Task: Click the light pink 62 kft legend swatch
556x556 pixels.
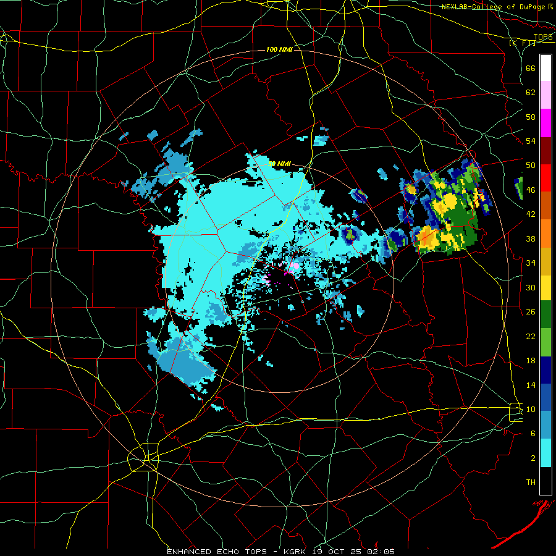Action: (x=545, y=95)
